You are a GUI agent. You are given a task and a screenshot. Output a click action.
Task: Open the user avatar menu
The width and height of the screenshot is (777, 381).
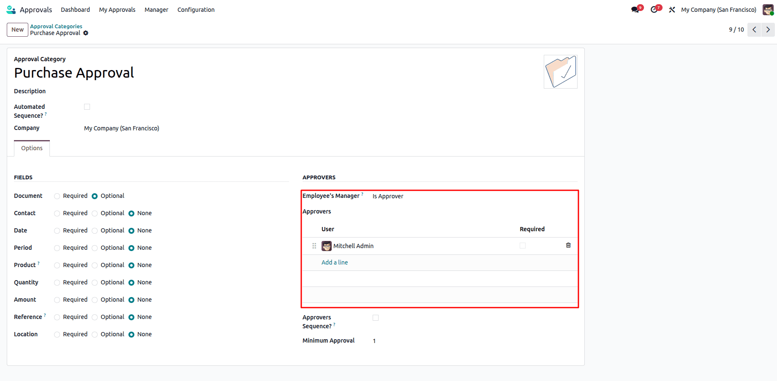[x=768, y=10]
